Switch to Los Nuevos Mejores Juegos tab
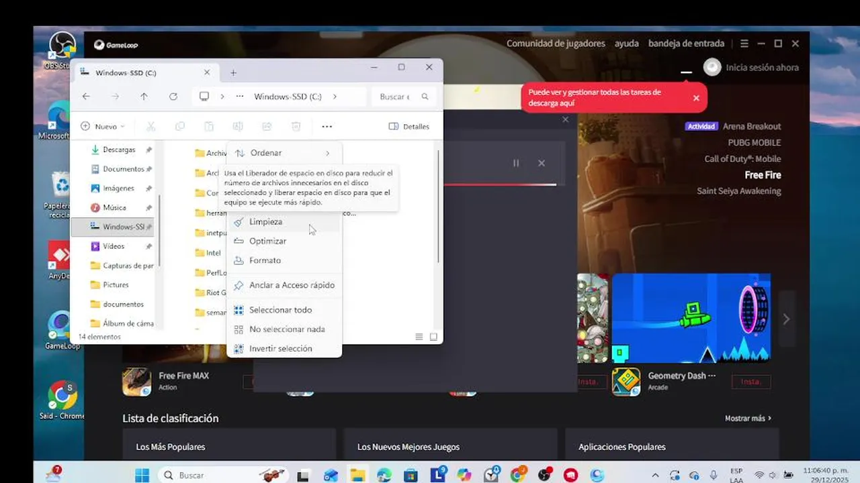This screenshot has width=860, height=483. (x=408, y=447)
